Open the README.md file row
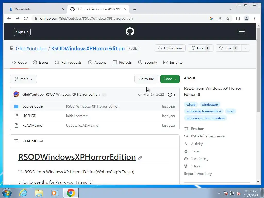The width and height of the screenshot is (264, 198). 95,125
